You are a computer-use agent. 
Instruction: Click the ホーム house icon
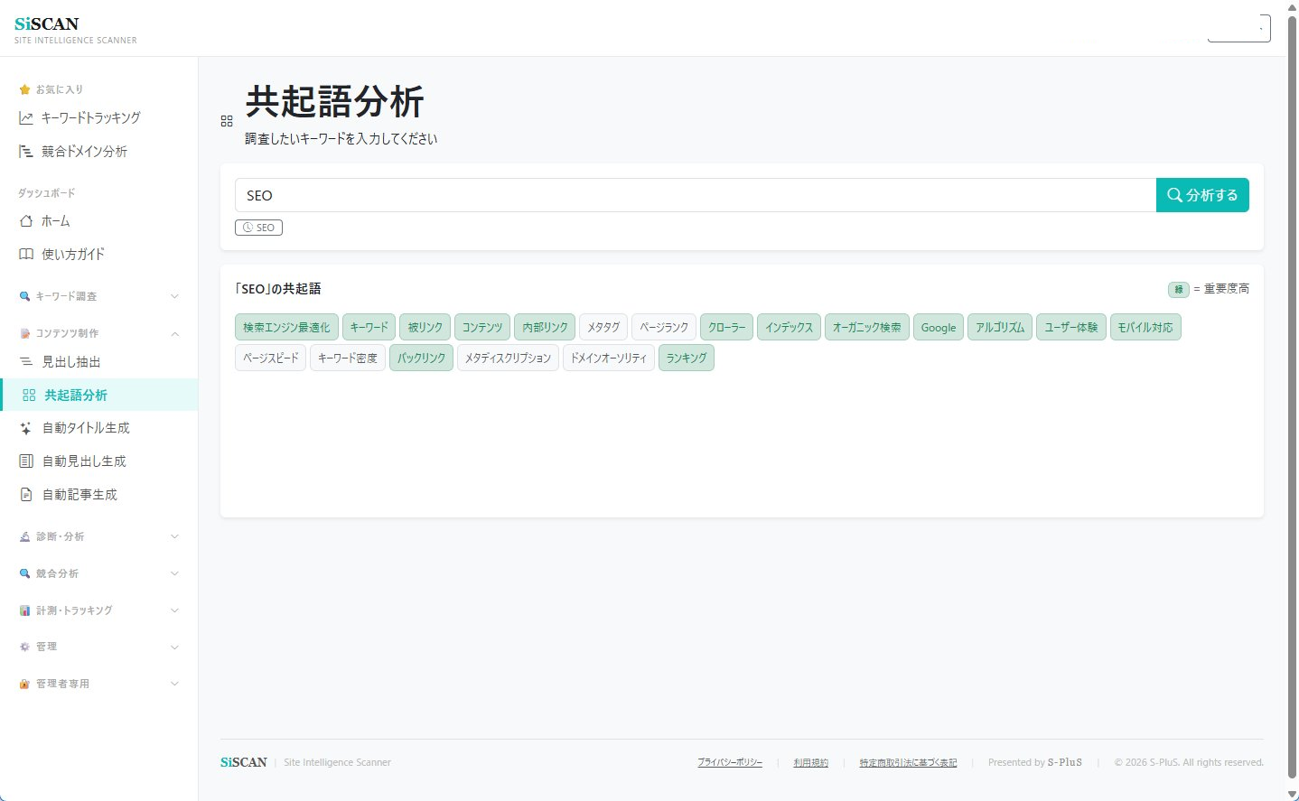pyautogui.click(x=26, y=221)
